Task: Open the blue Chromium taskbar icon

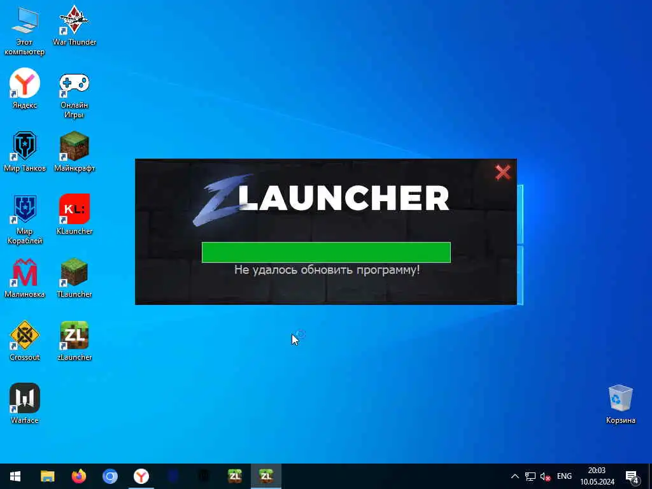Action: click(110, 476)
